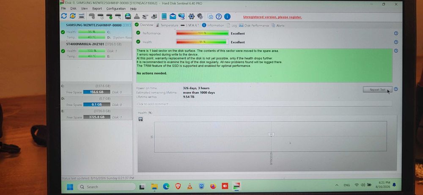Click the networked computer globe icon
This screenshot has height=195, width=423.
(181, 16)
